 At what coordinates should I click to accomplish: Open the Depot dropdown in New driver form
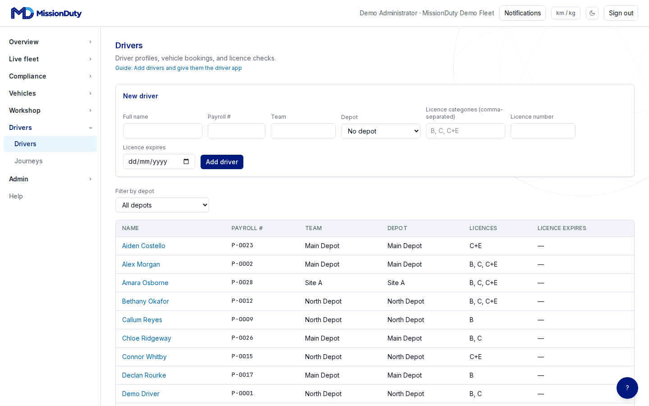pyautogui.click(x=381, y=131)
